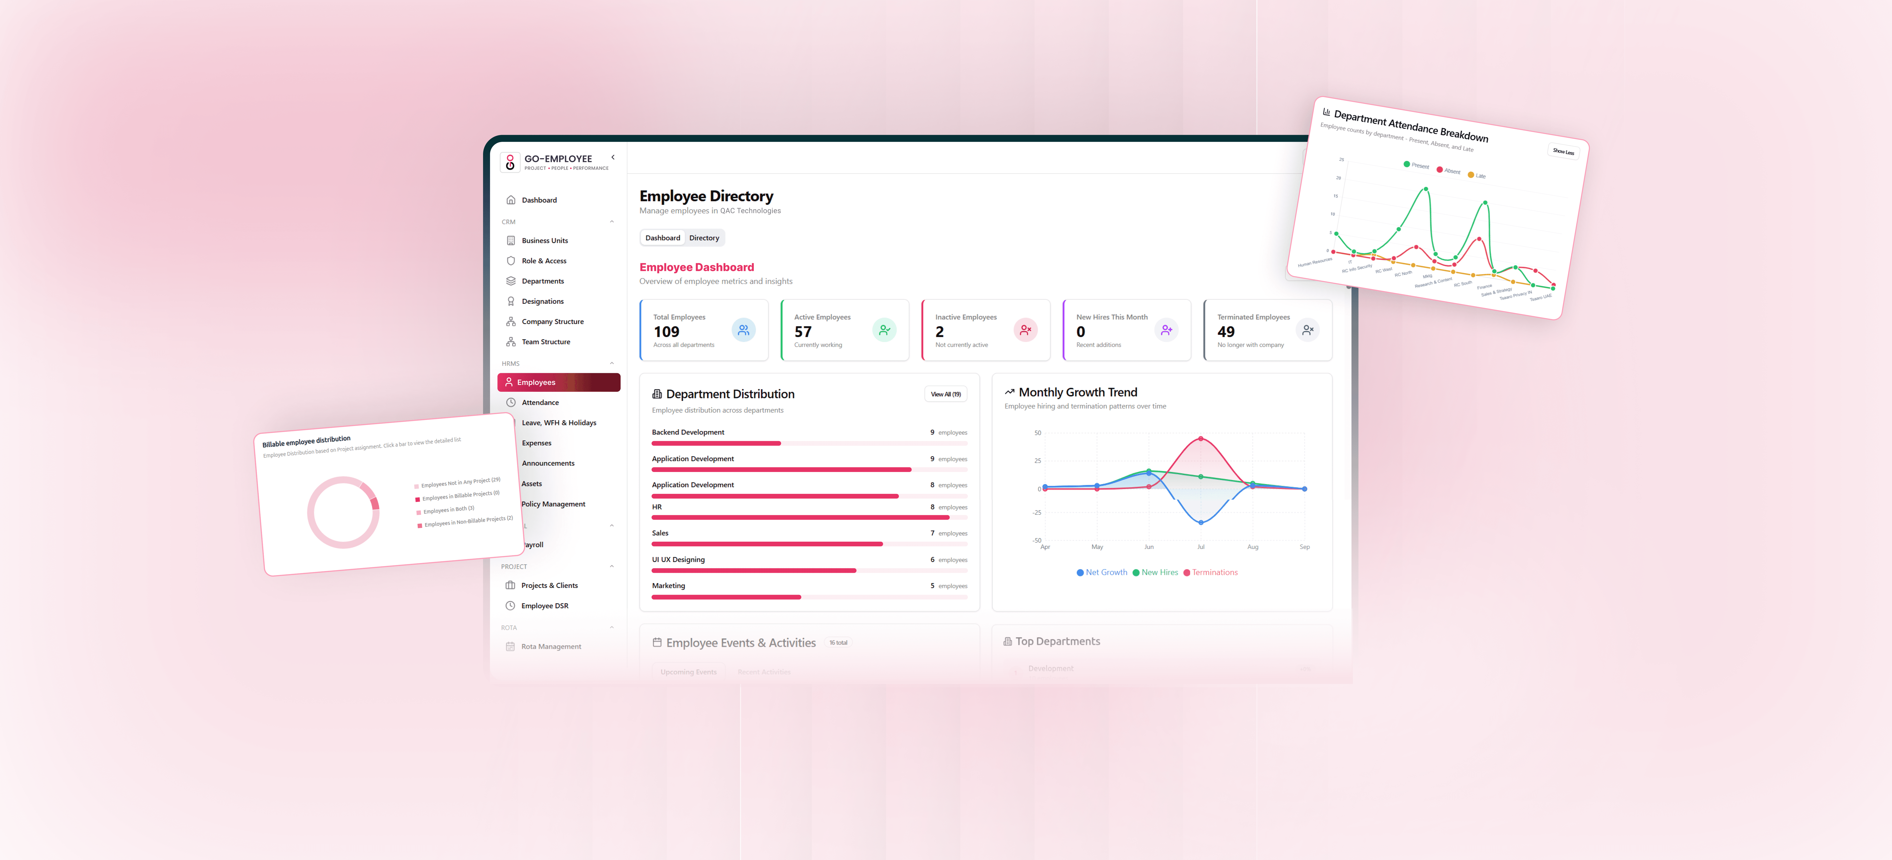Click the Projects & Clients briefcase icon
This screenshot has height=860, width=1892.
pyautogui.click(x=510, y=585)
